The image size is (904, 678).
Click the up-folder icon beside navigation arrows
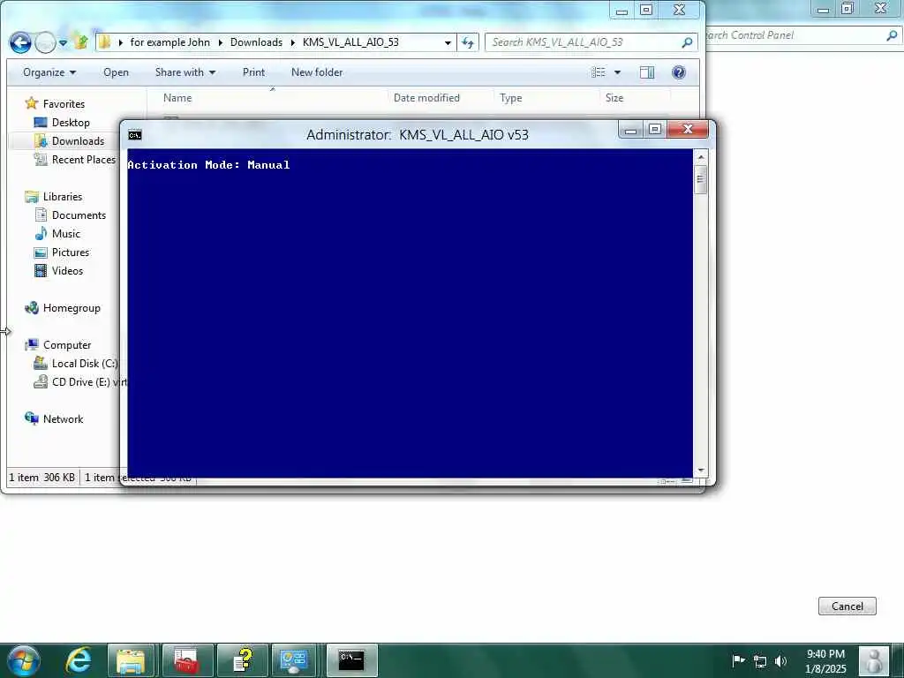point(80,41)
